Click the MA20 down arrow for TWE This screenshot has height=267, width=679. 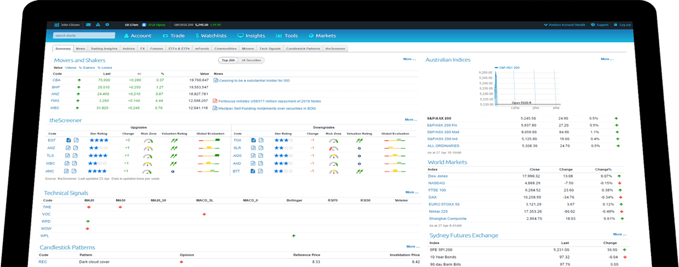click(88, 207)
